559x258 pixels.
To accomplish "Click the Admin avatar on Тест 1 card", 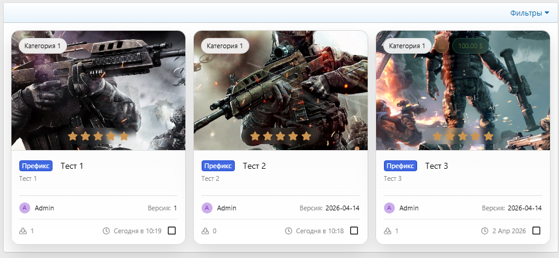I will [x=25, y=208].
